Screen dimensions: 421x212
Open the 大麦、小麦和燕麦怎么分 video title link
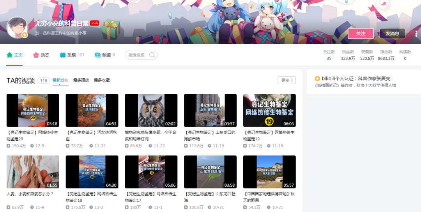[30, 194]
